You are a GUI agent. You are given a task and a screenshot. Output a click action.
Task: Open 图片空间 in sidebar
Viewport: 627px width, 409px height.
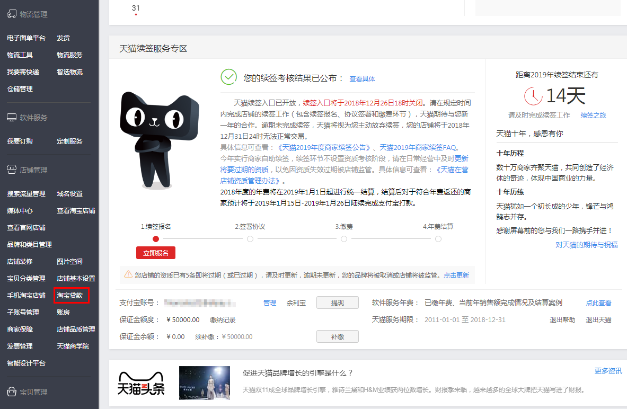[x=69, y=262]
